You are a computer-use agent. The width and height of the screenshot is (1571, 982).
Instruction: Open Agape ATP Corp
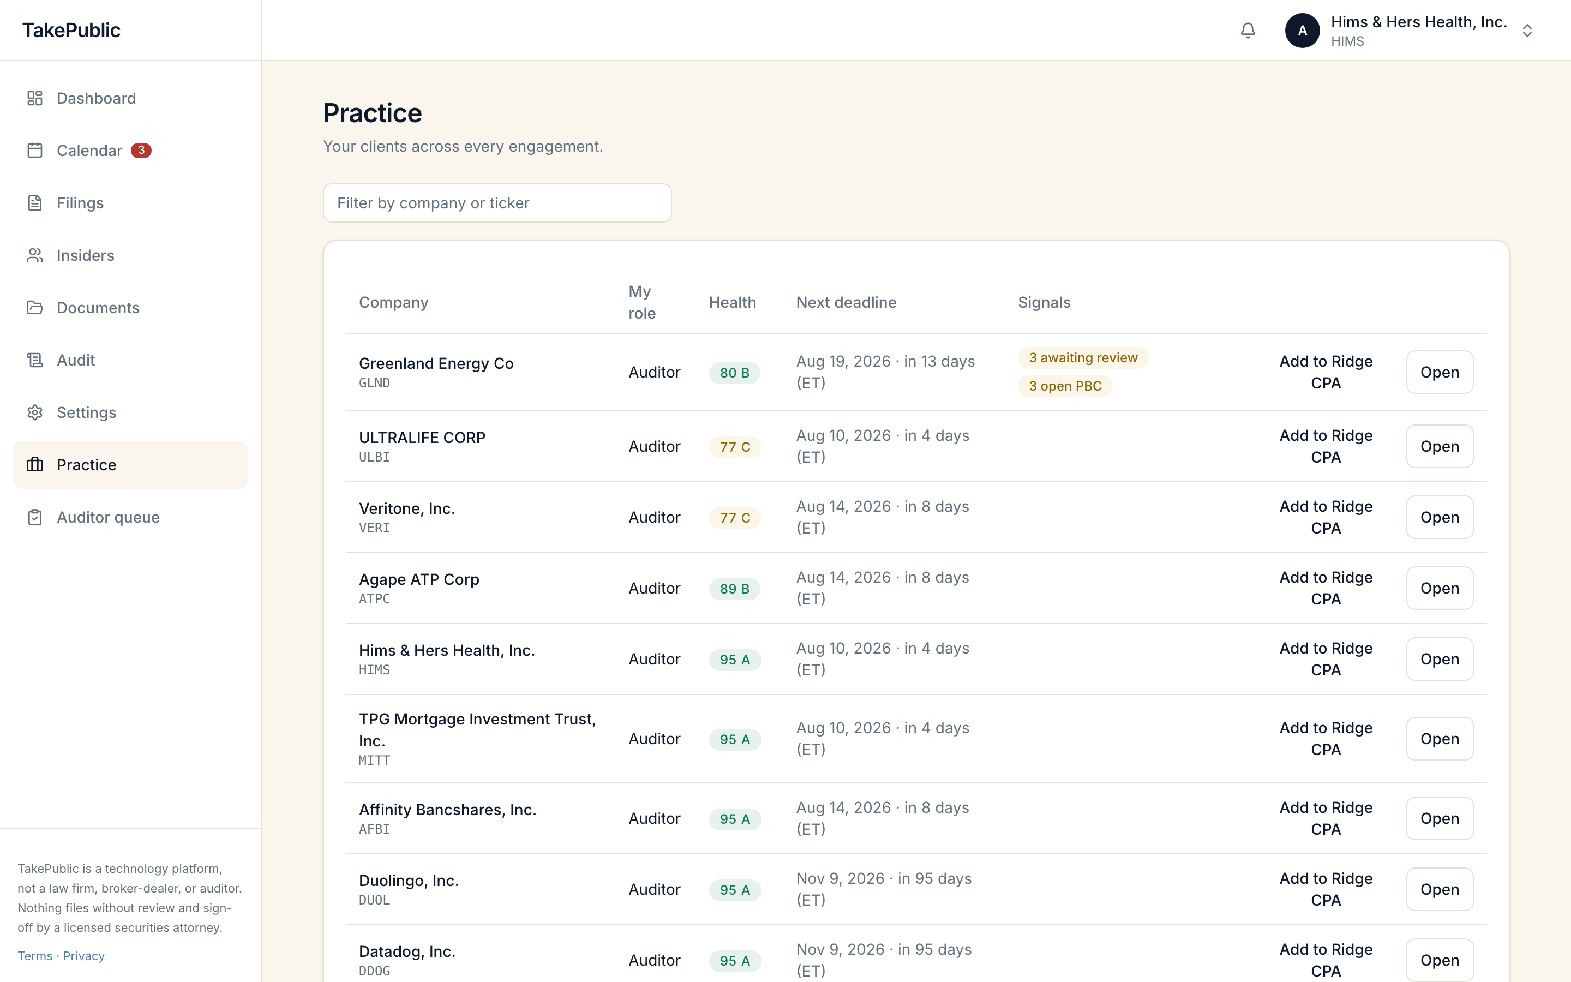click(1439, 588)
